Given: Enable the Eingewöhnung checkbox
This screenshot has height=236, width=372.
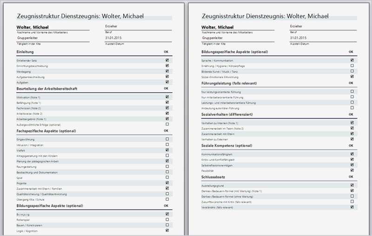Looking at the screenshot, I should [x=167, y=139].
